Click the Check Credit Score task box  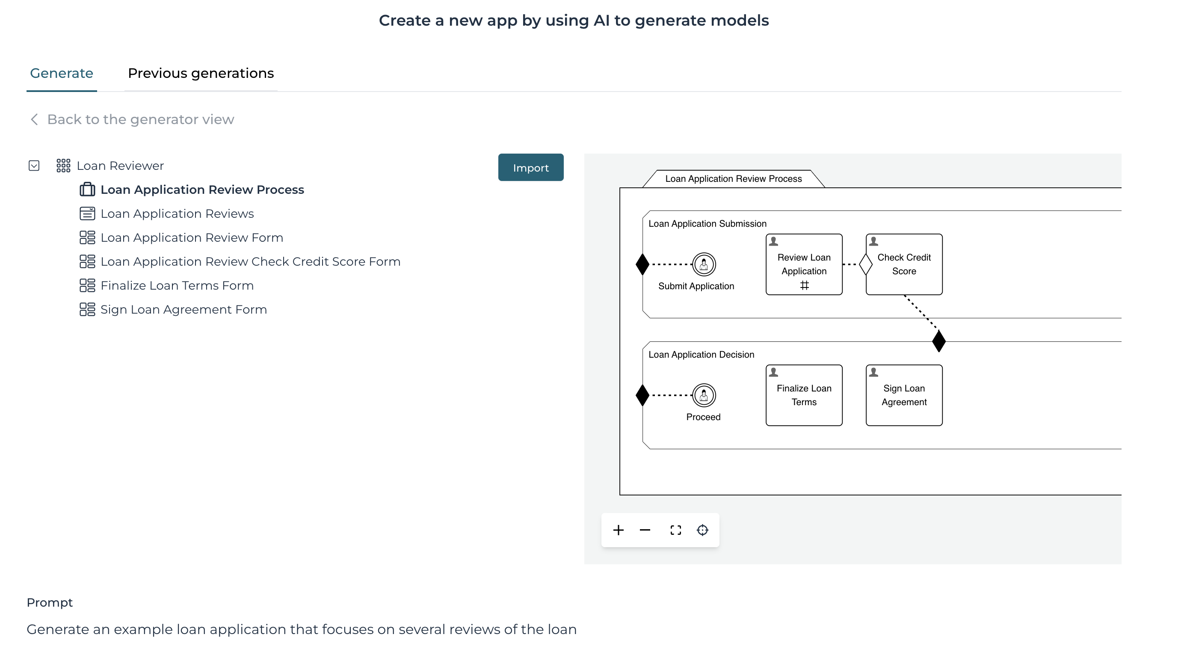point(904,264)
